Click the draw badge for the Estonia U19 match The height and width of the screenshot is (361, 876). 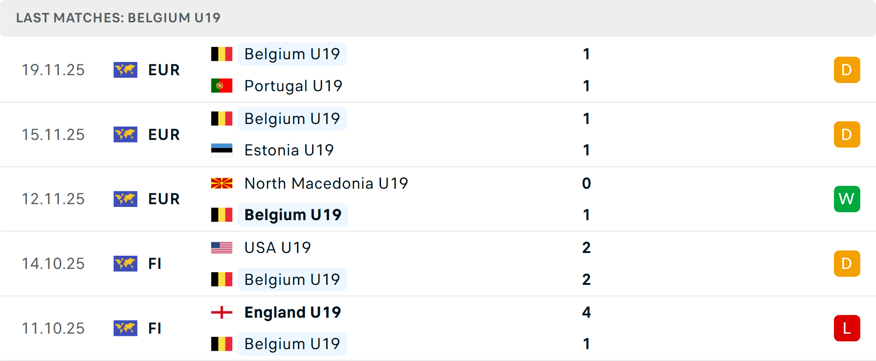tap(847, 134)
